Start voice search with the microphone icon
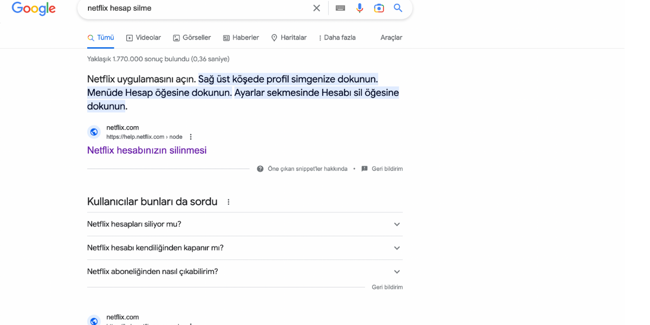 (x=360, y=8)
